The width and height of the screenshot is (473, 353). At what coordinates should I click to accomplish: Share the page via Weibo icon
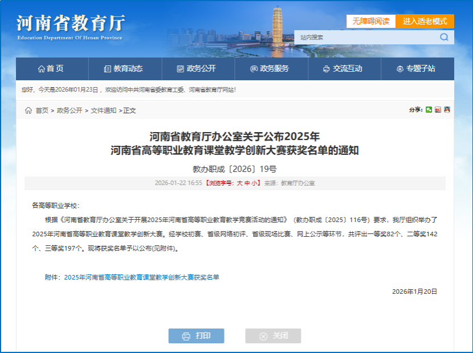[438, 110]
